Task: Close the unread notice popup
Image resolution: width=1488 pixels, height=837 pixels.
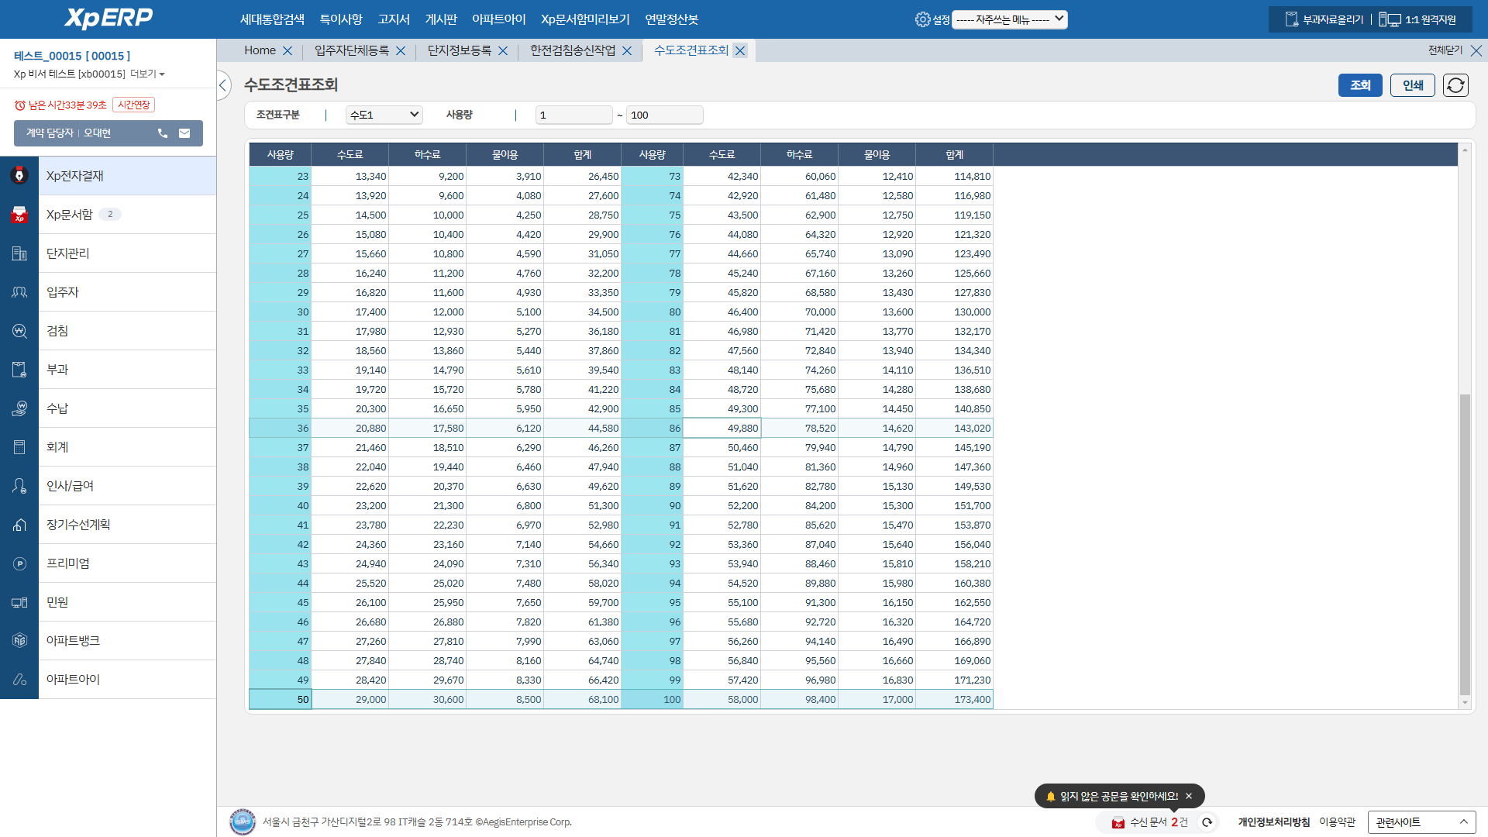Action: pos(1189,796)
